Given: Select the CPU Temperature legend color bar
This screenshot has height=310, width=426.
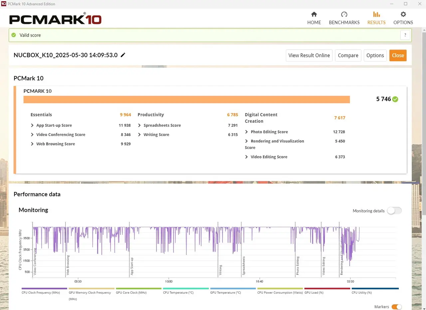Looking at the screenshot, I should point(185,289).
